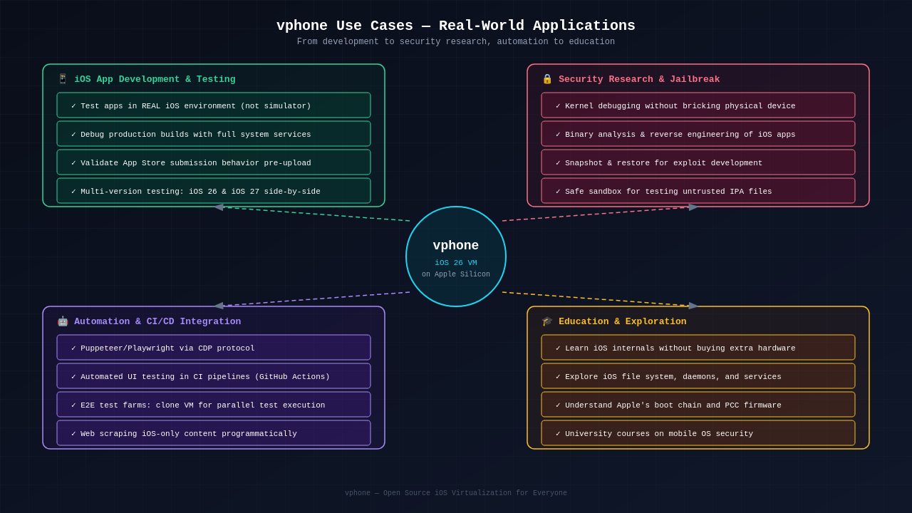912x513 pixels.
Task: Select the 'Security Research & Jailbreak' heading
Action: (639, 79)
